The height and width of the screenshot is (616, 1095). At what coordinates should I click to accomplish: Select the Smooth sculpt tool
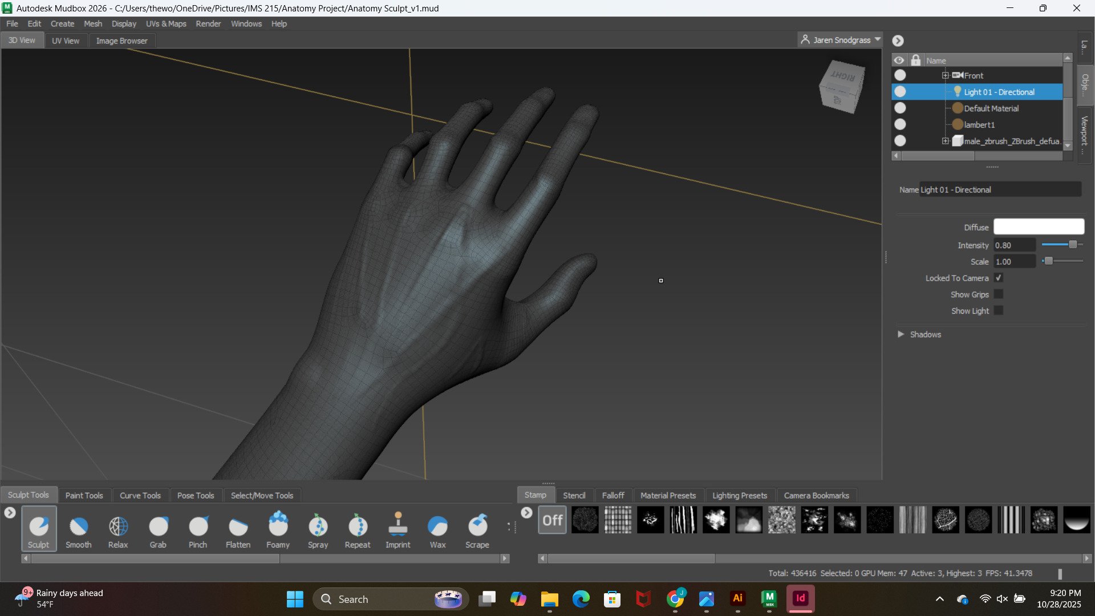(x=79, y=528)
